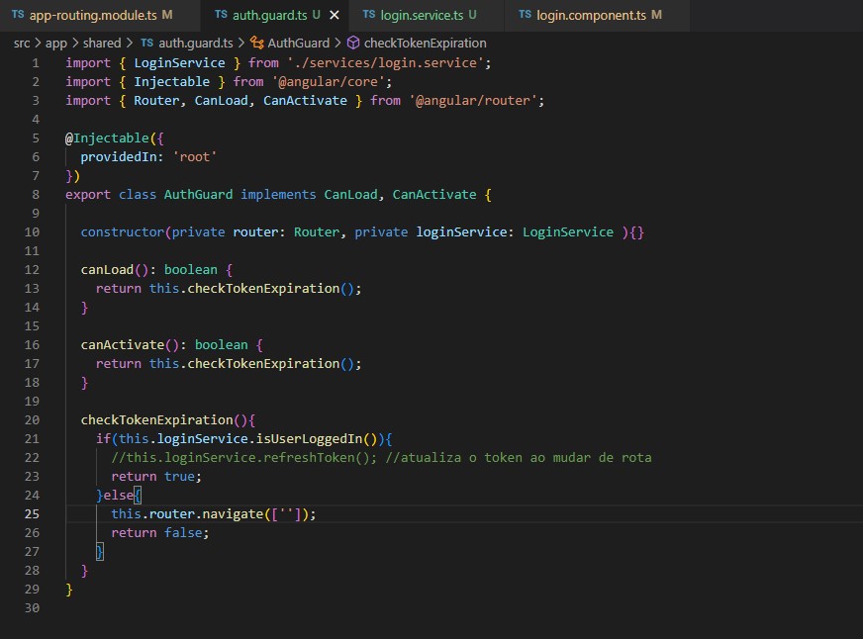The image size is (863, 639).
Task: Click the TS icon on login.service.ts tab
Action: (369, 15)
